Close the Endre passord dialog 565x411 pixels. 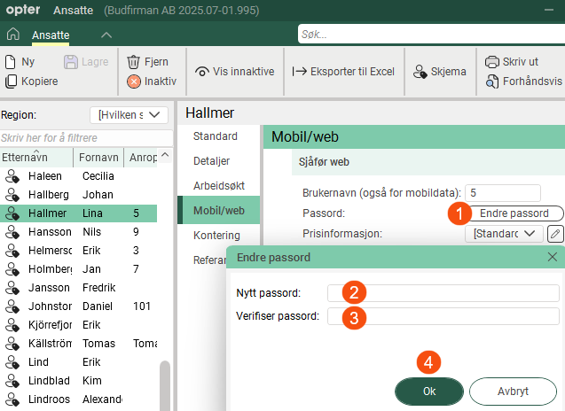(552, 257)
